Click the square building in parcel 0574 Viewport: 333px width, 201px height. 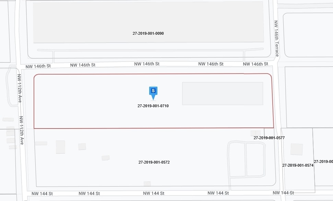coord(296,149)
